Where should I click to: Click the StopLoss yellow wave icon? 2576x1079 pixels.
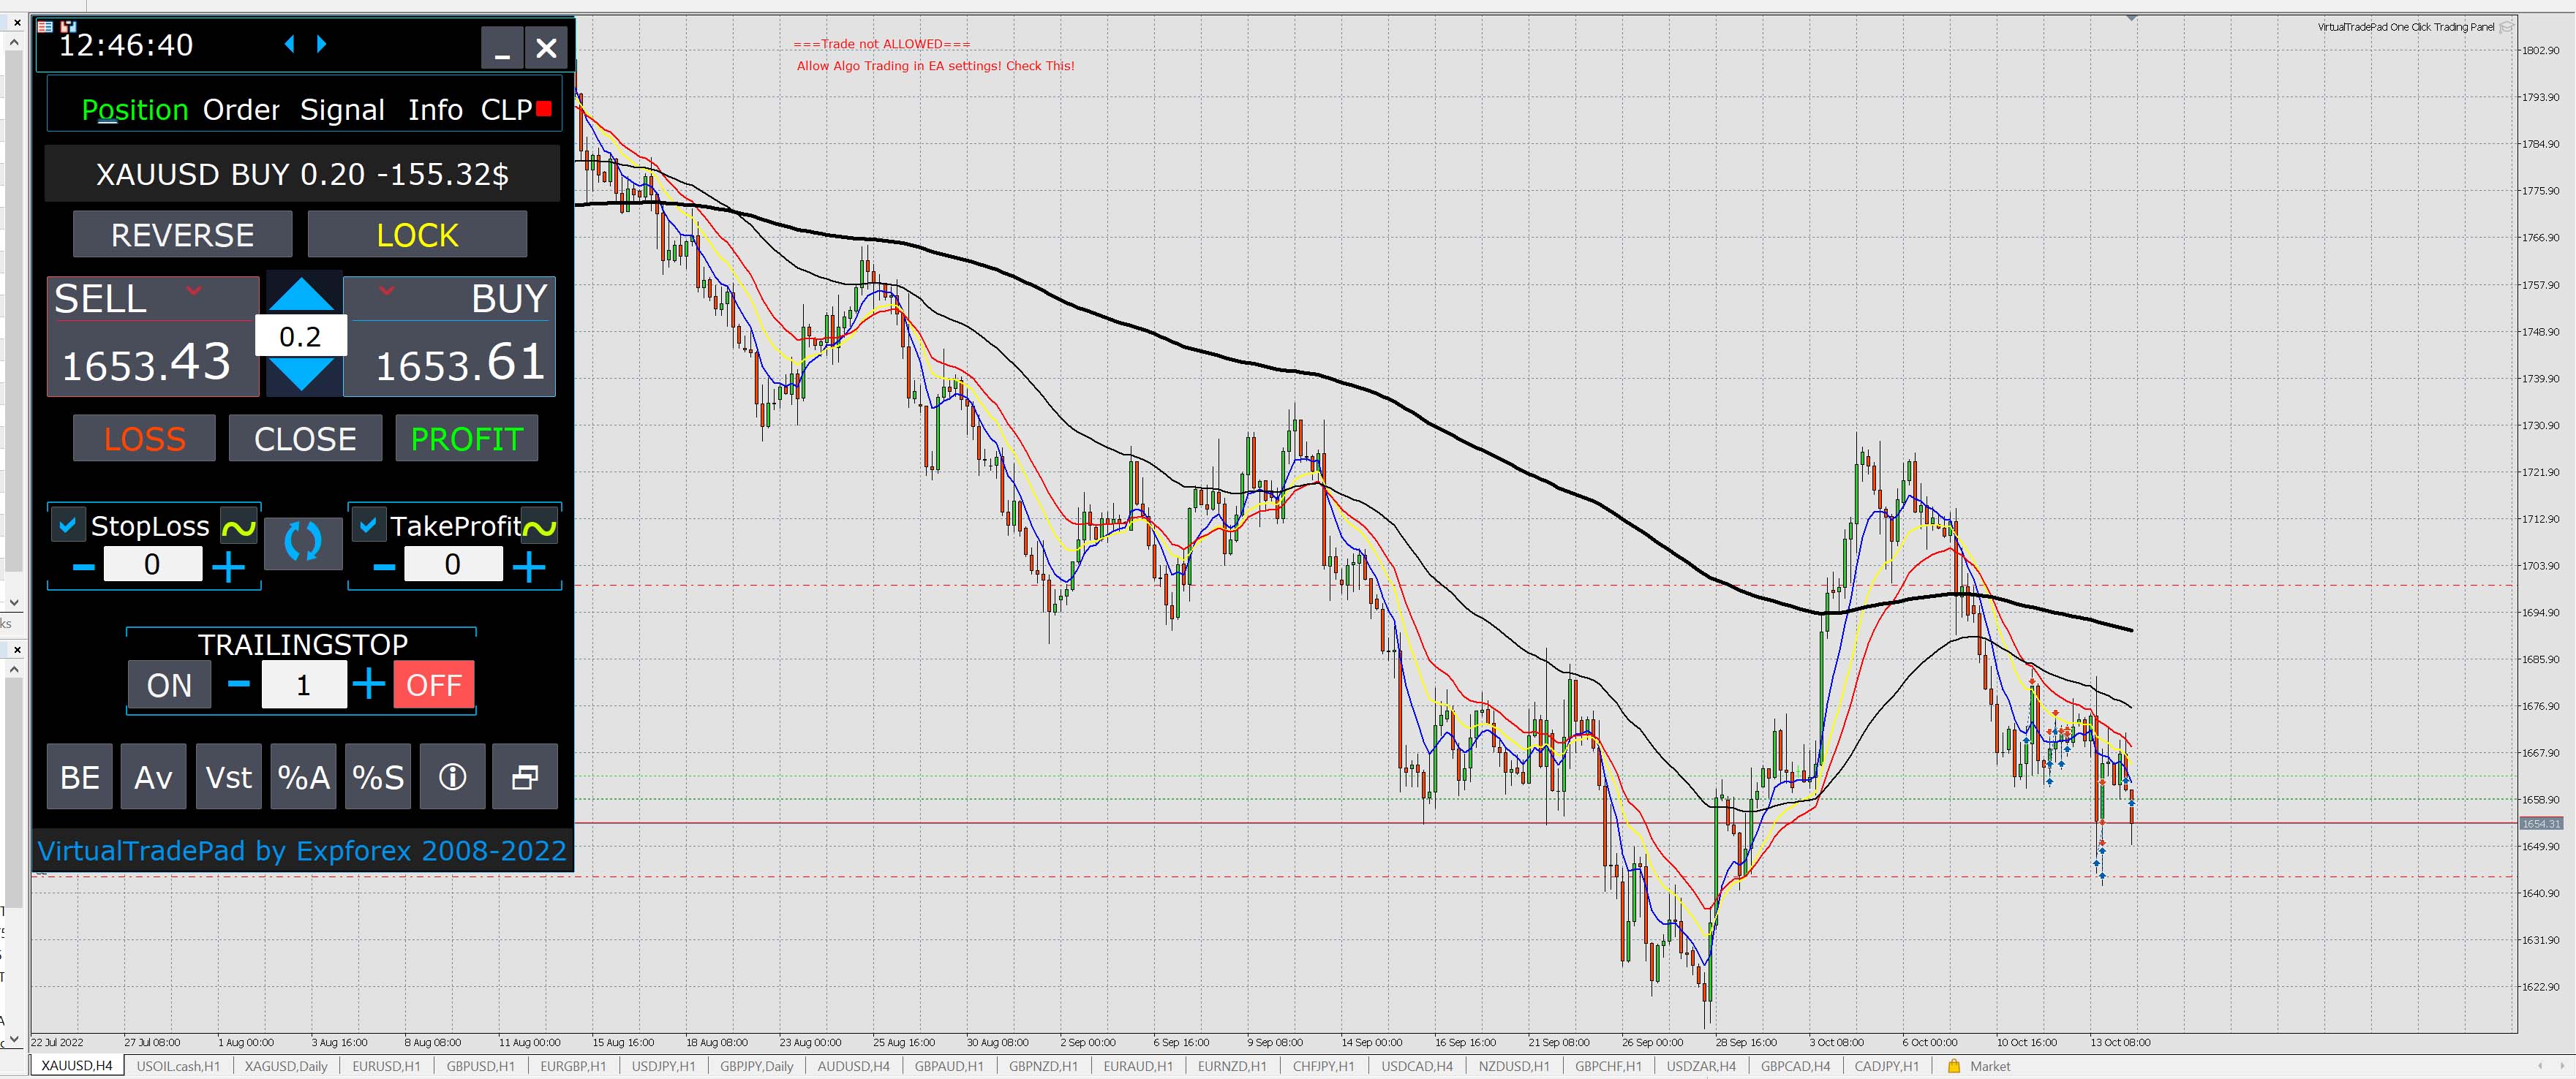[239, 526]
